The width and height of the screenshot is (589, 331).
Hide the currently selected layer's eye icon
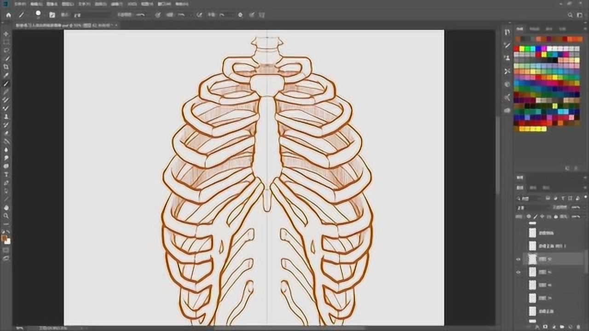pyautogui.click(x=518, y=259)
